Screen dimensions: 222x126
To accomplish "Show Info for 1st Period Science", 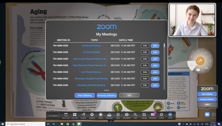I will (x=145, y=46).
